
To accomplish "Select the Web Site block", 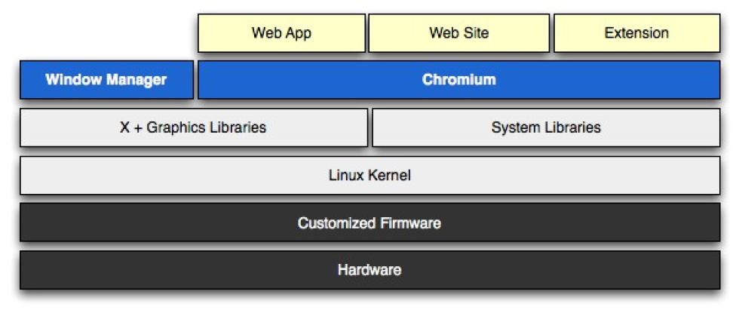I will tap(459, 33).
